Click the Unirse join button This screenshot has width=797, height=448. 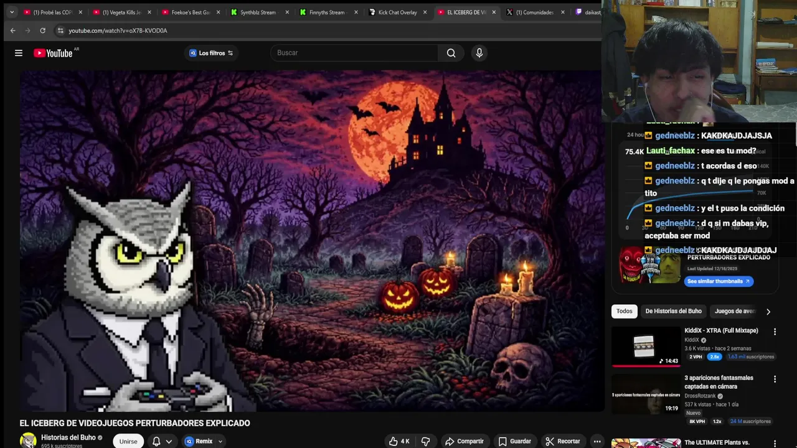128,441
